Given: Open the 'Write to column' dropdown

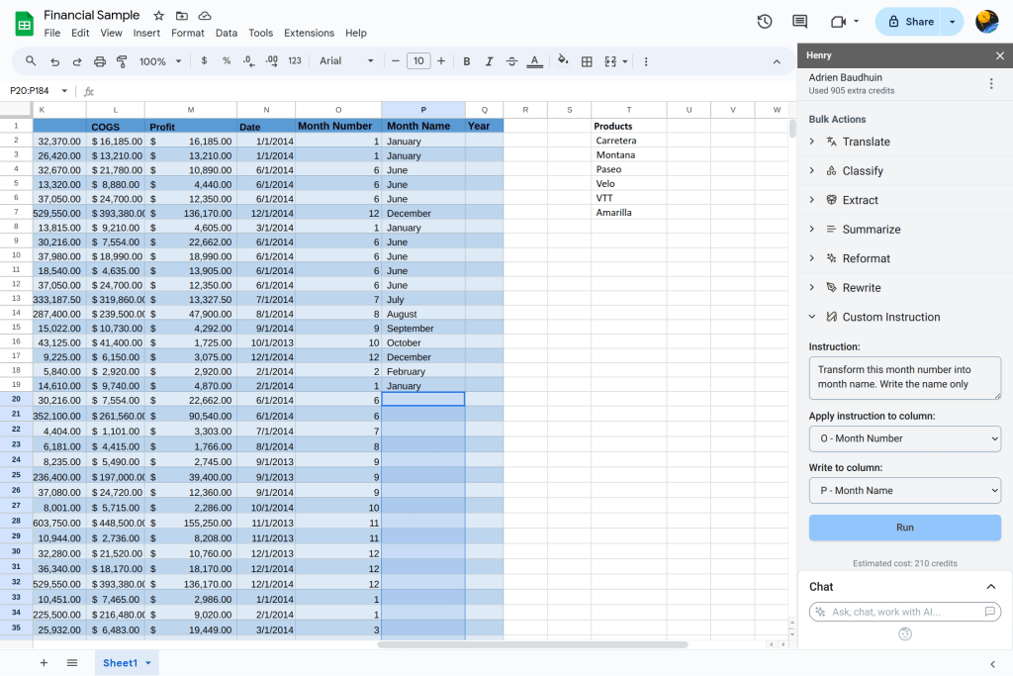Looking at the screenshot, I should click(904, 491).
